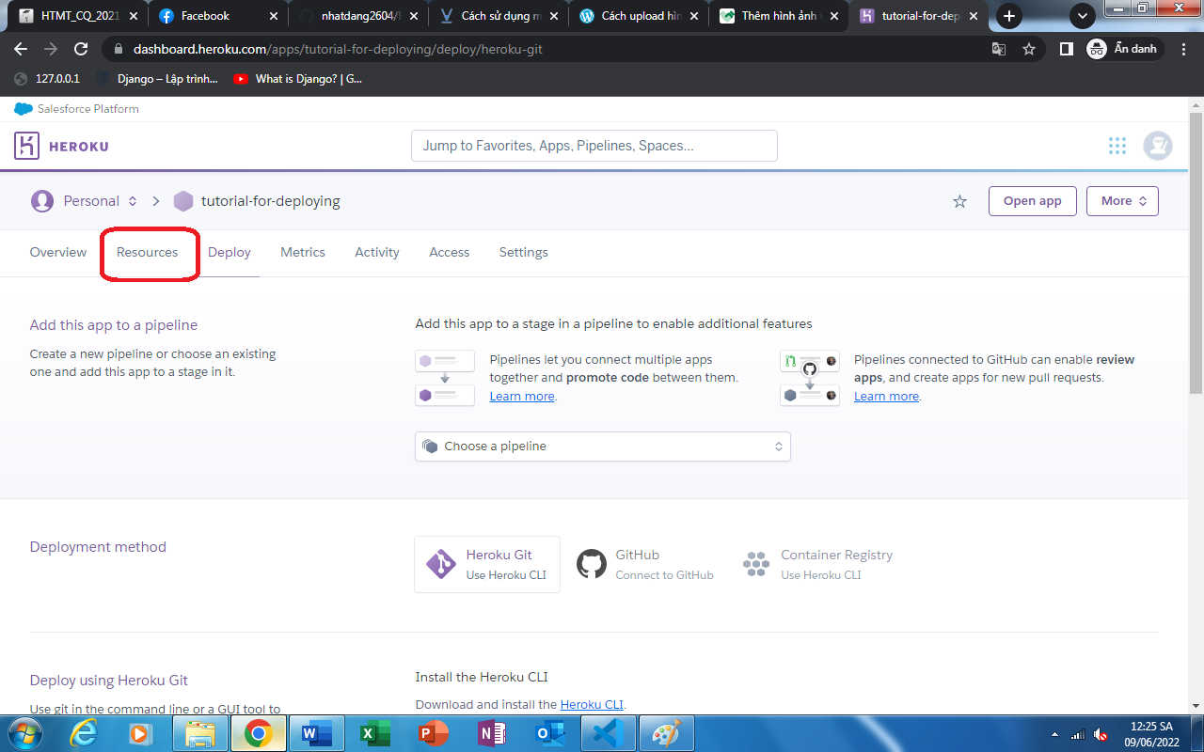This screenshot has width=1204, height=752.
Task: Toggle the browser side panel icon
Action: pos(1066,49)
